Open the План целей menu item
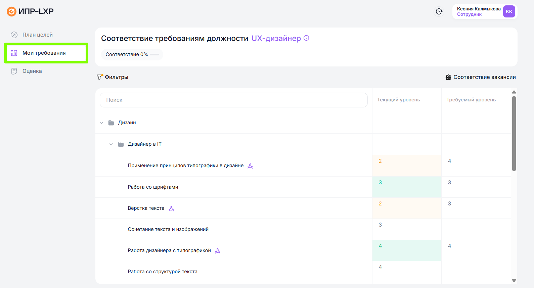534x288 pixels. coord(37,35)
